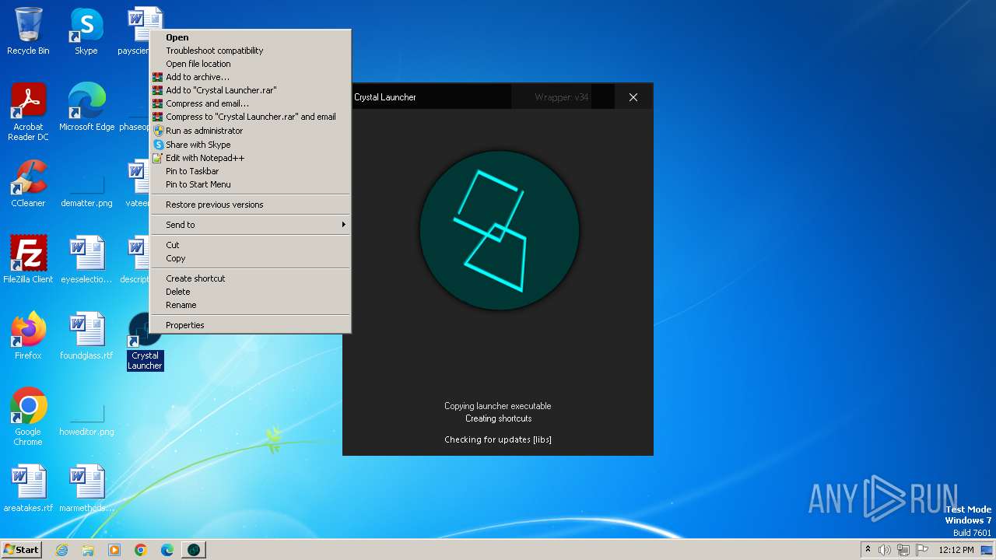Select marmethods document on desktop
This screenshot has height=560, width=996.
[x=86, y=488]
